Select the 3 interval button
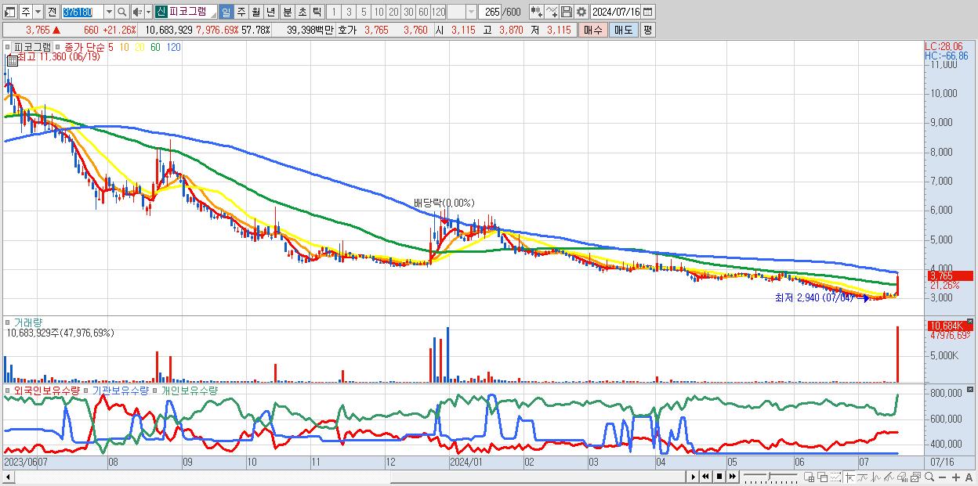This screenshot has width=978, height=486. [349, 12]
